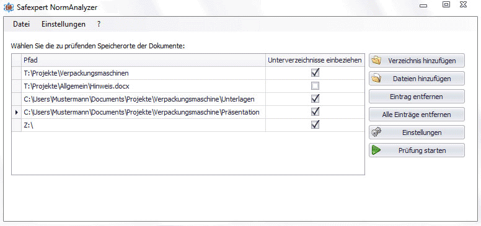
Task: Minimize the NormAnalyzer window
Action: (x=423, y=6)
